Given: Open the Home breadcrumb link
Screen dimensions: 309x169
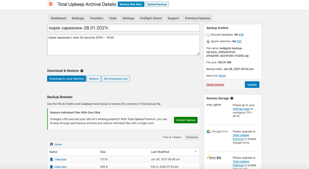Looking at the screenshot, I should point(58,144).
